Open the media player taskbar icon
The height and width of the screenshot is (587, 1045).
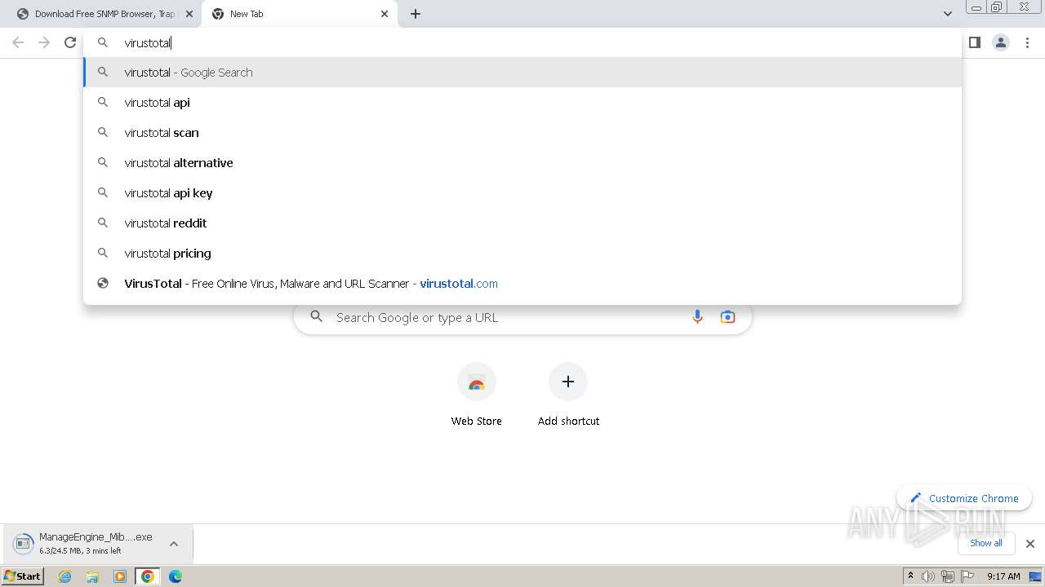pyautogui.click(x=120, y=576)
